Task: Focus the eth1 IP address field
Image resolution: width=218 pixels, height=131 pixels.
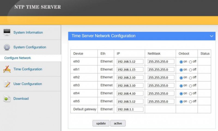Action: coord(130,69)
